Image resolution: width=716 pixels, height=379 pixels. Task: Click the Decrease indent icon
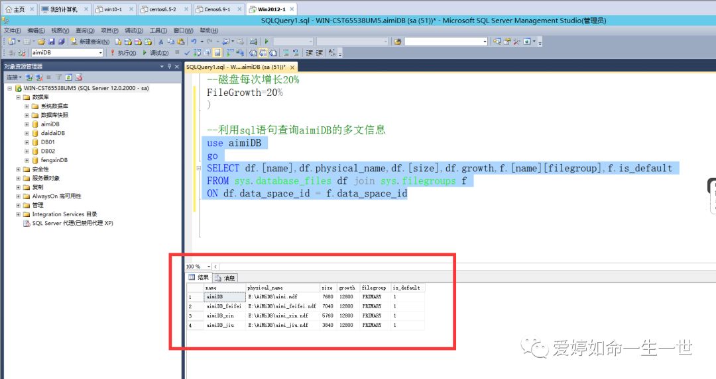[x=309, y=53]
